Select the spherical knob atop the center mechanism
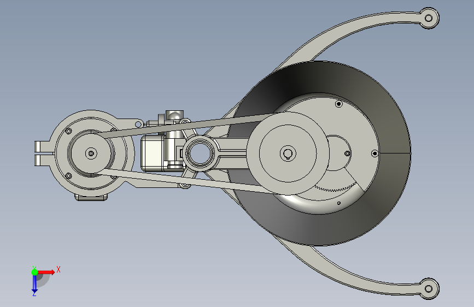474x307 pixels. (x=175, y=116)
